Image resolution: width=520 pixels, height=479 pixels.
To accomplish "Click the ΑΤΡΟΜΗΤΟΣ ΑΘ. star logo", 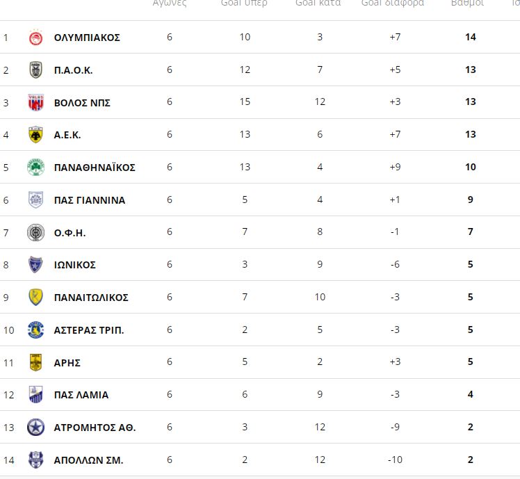I will 35,428.
